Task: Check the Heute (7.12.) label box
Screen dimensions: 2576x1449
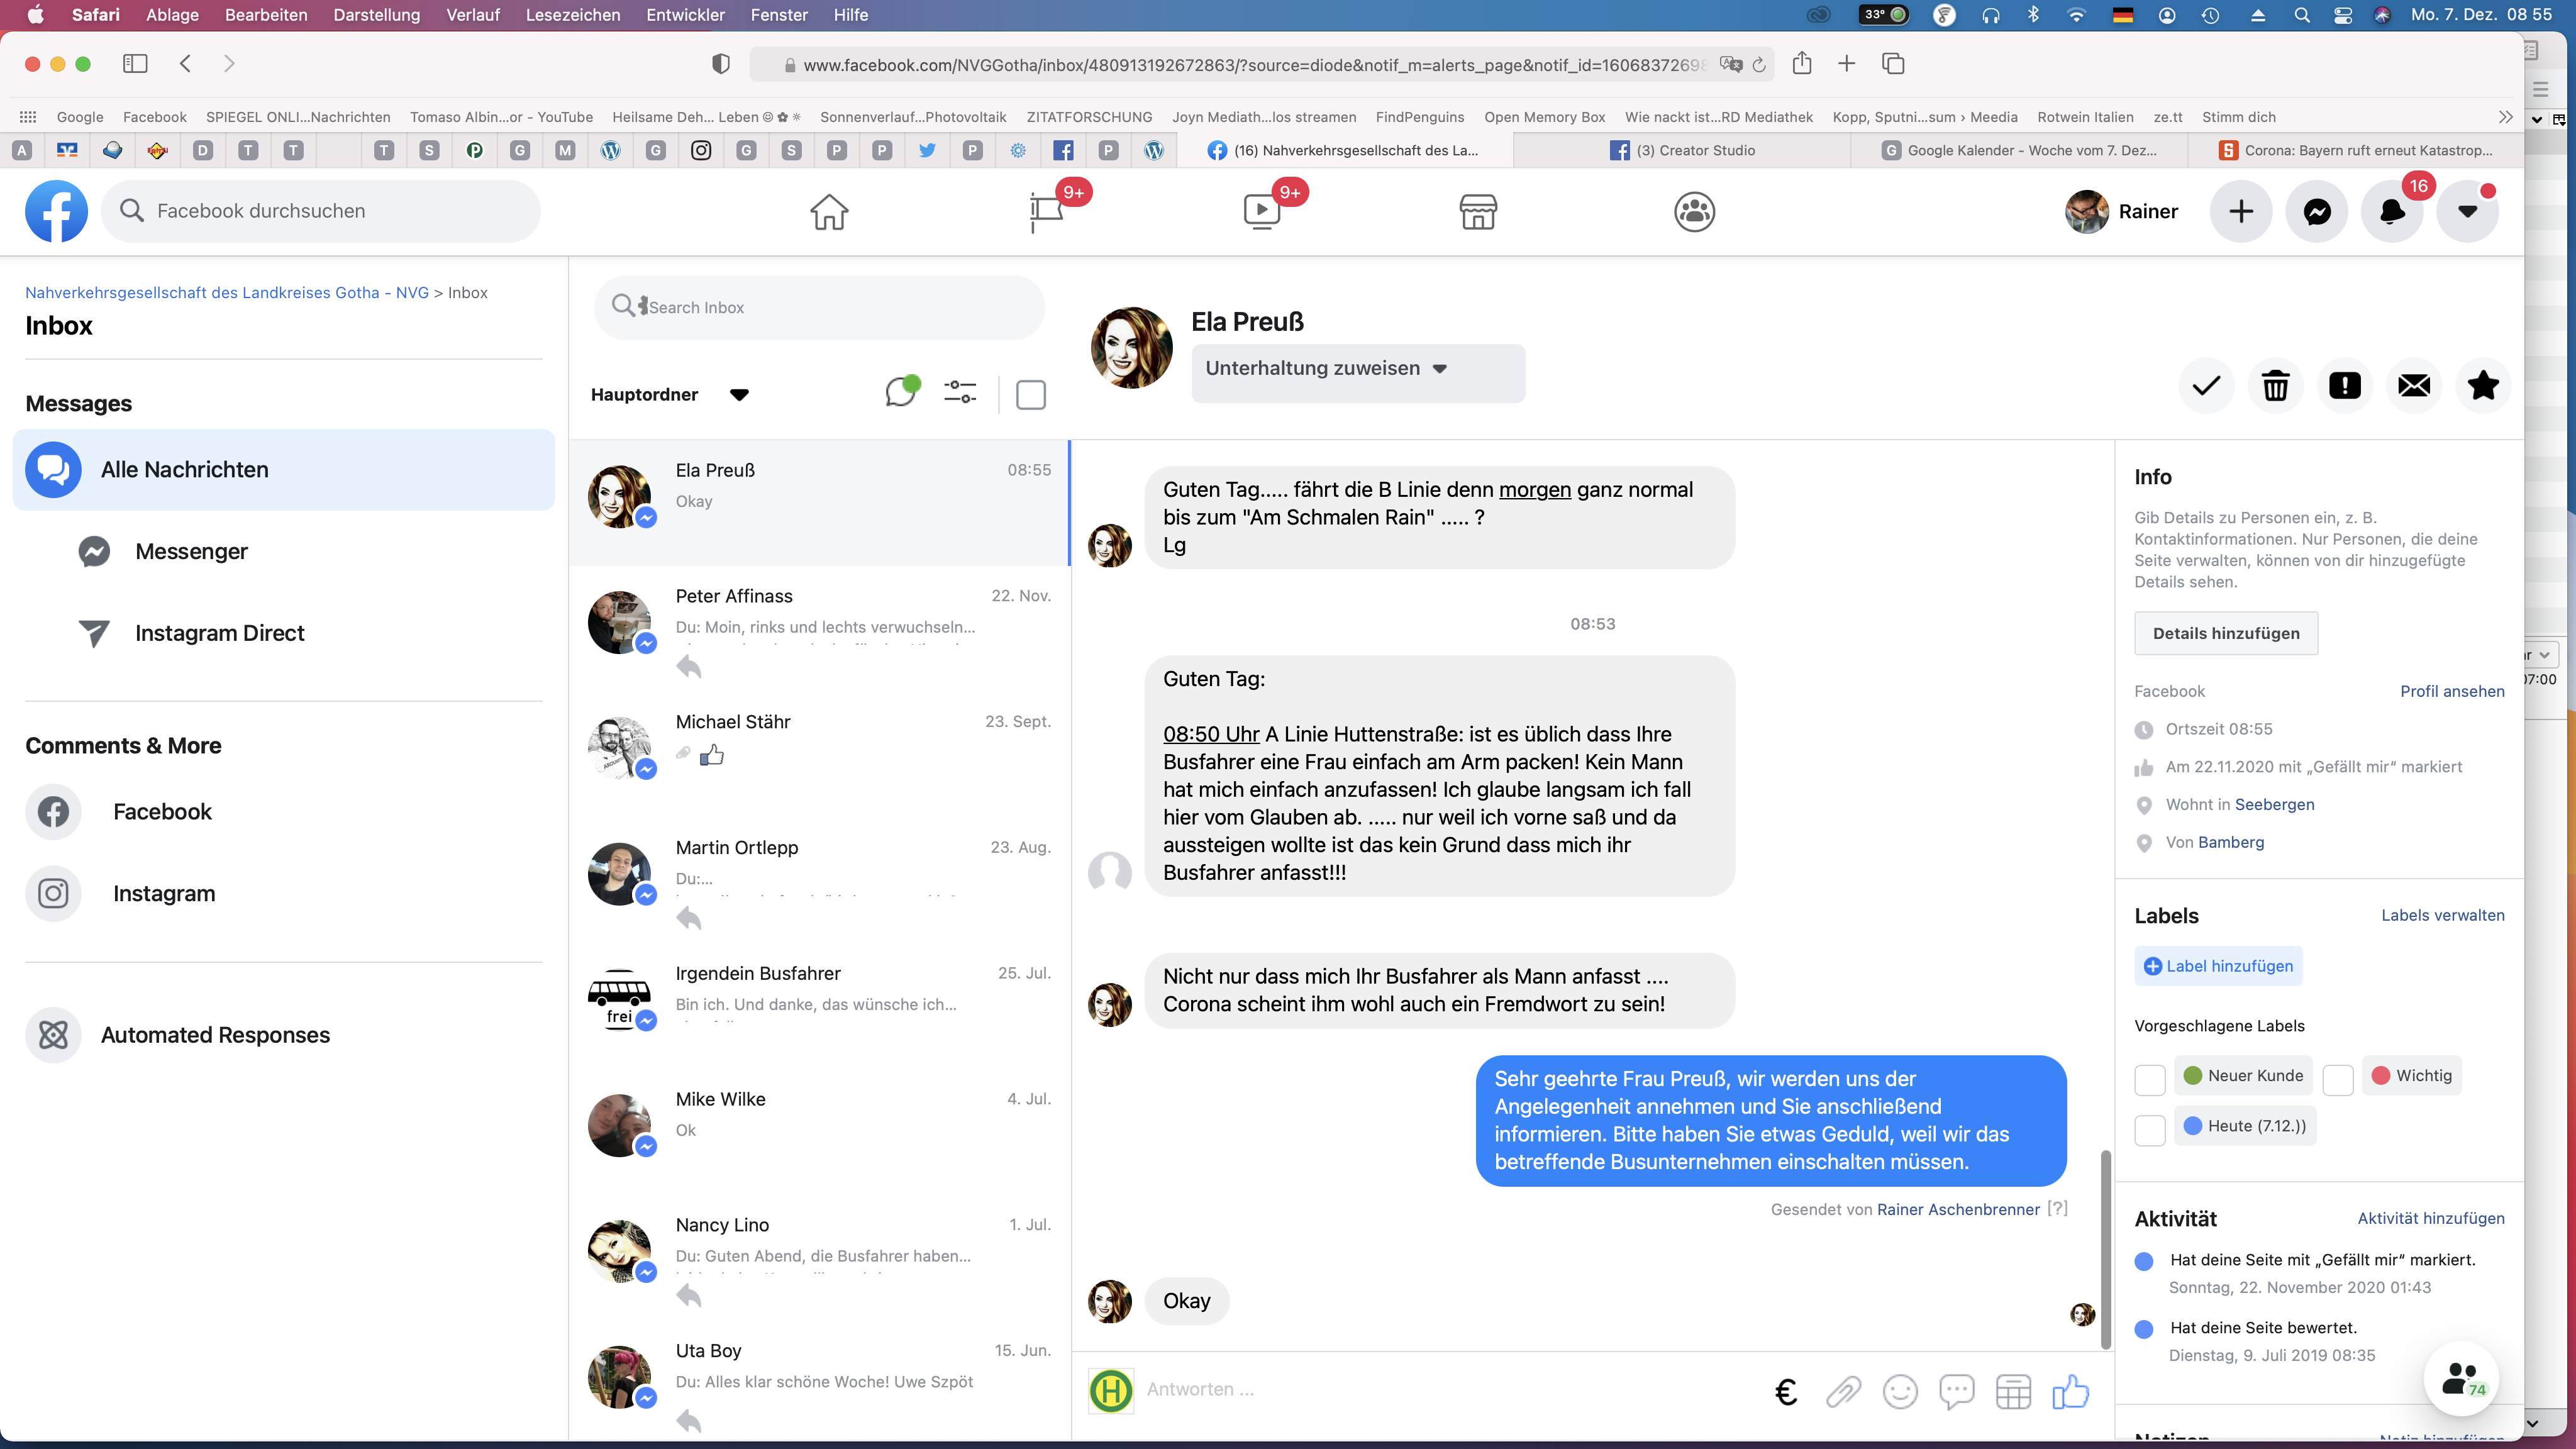Action: [x=2150, y=1129]
